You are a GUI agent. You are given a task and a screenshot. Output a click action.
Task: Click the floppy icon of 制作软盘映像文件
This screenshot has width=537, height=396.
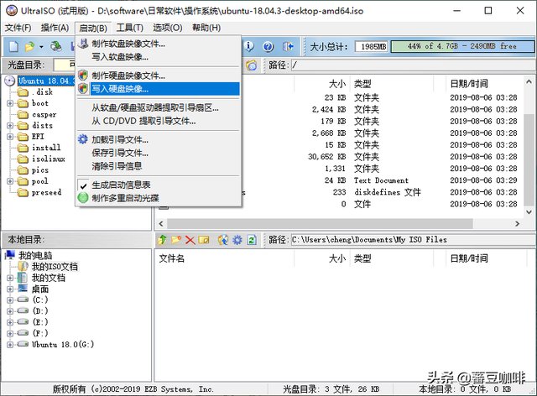pyautogui.click(x=83, y=44)
